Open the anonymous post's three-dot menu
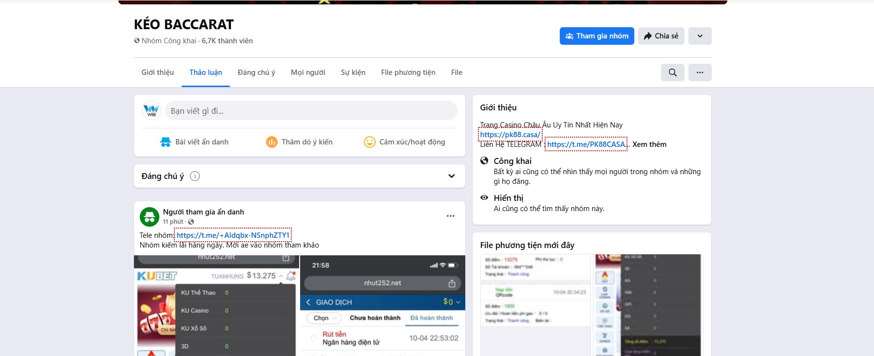Image resolution: width=874 pixels, height=356 pixels. click(451, 216)
